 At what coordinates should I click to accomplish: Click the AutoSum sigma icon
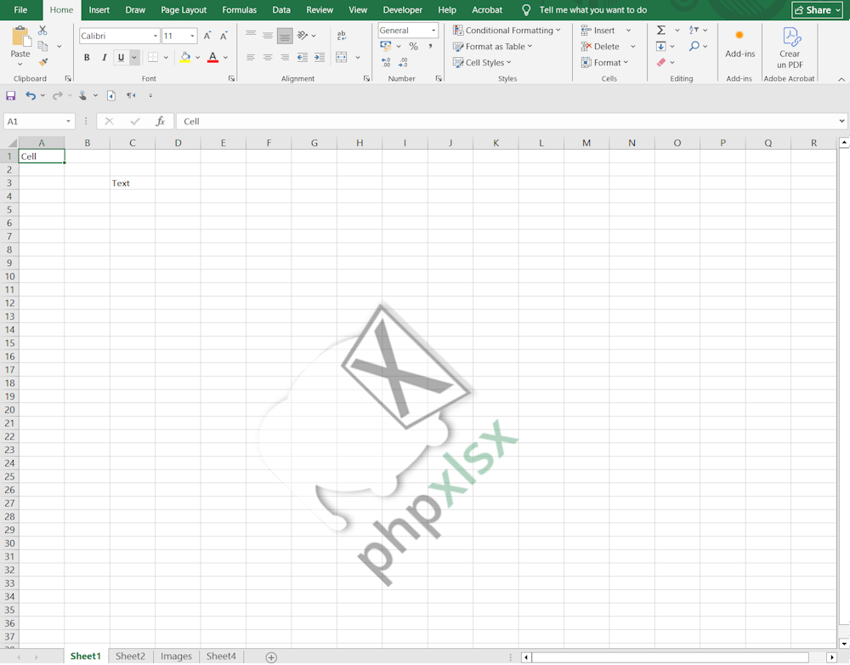tap(661, 31)
